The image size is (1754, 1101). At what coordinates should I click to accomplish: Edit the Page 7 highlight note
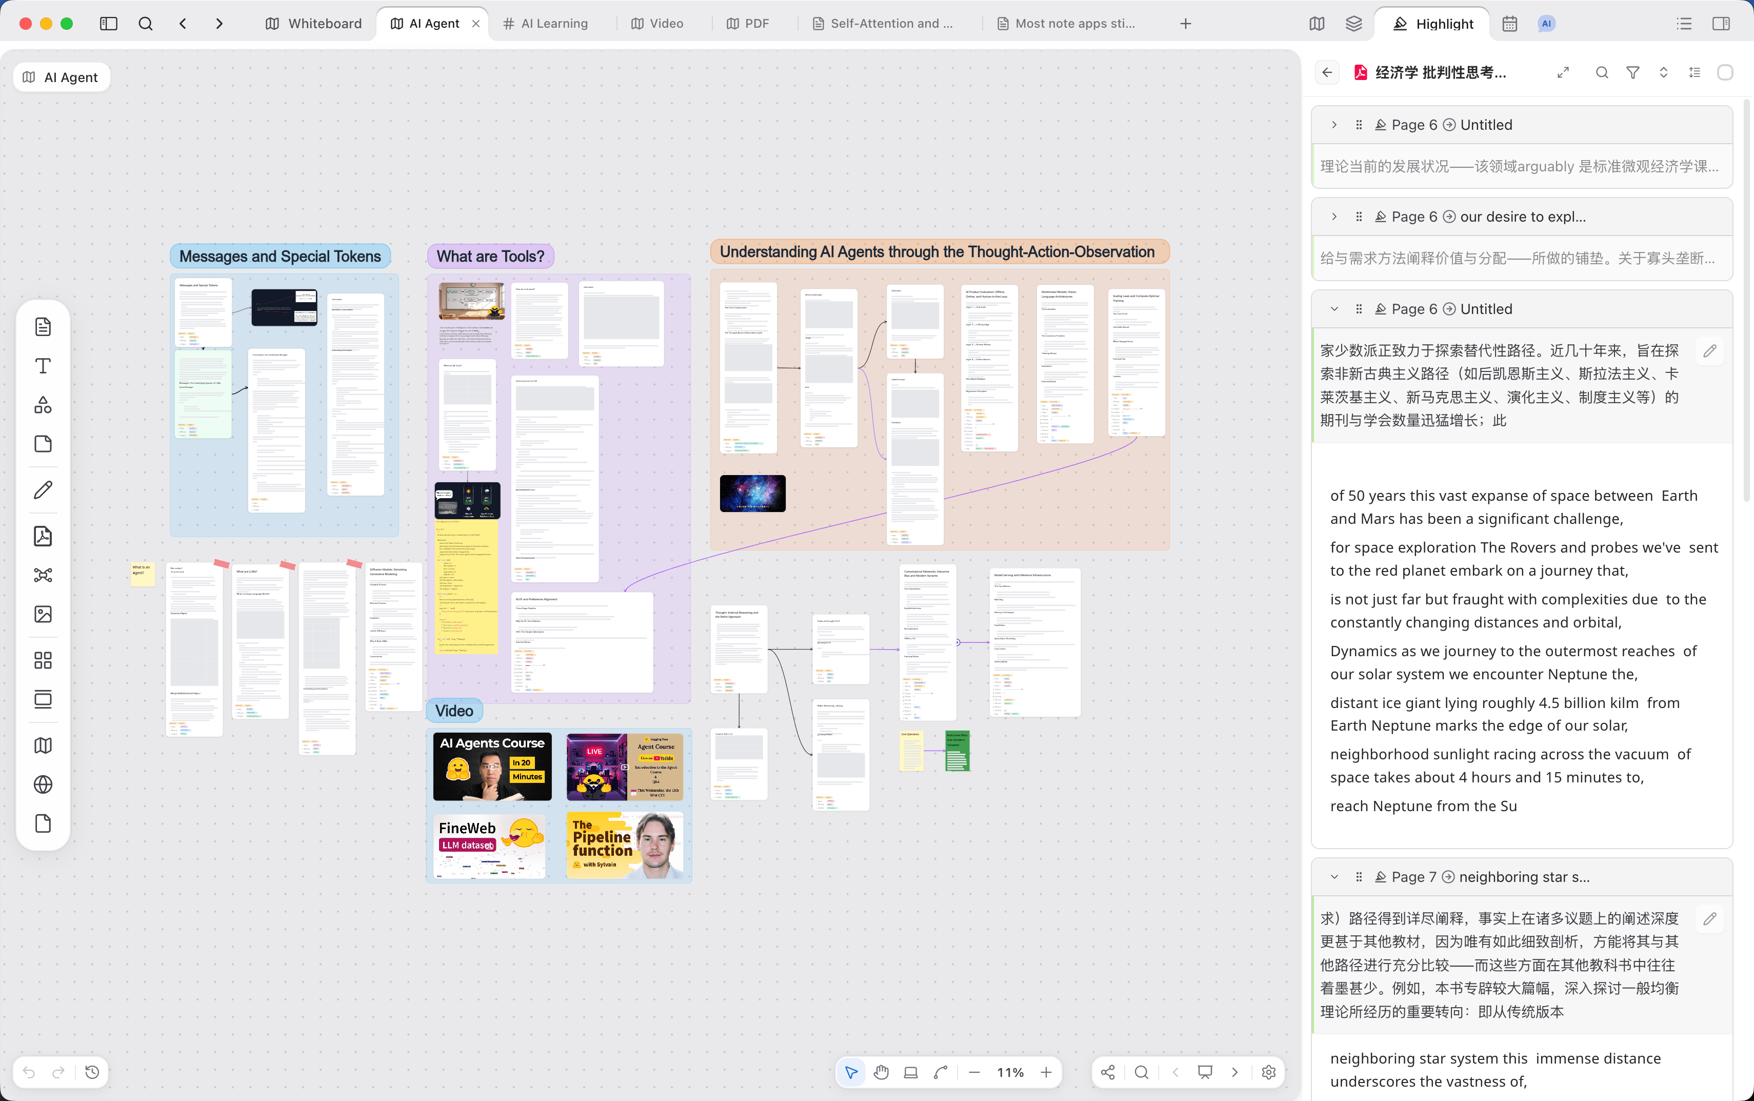(1709, 919)
